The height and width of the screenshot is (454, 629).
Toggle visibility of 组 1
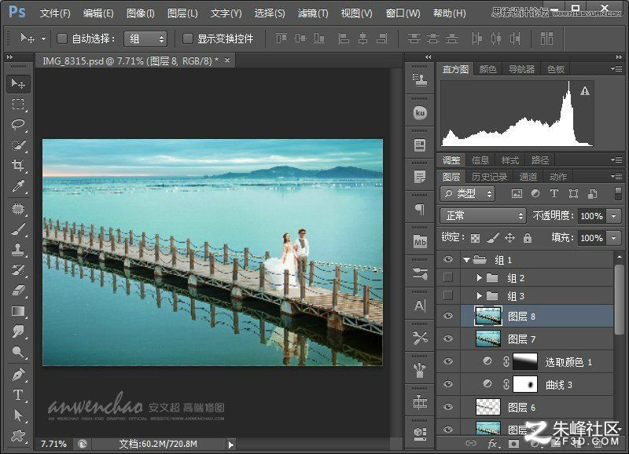pyautogui.click(x=448, y=260)
